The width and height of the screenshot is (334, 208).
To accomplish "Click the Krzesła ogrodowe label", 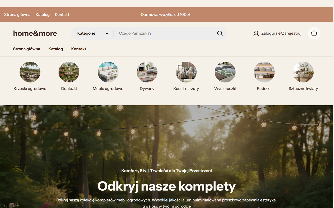I will (x=30, y=89).
